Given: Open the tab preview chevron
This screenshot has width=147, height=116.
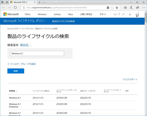Looking at the screenshot, I should coord(44,2).
